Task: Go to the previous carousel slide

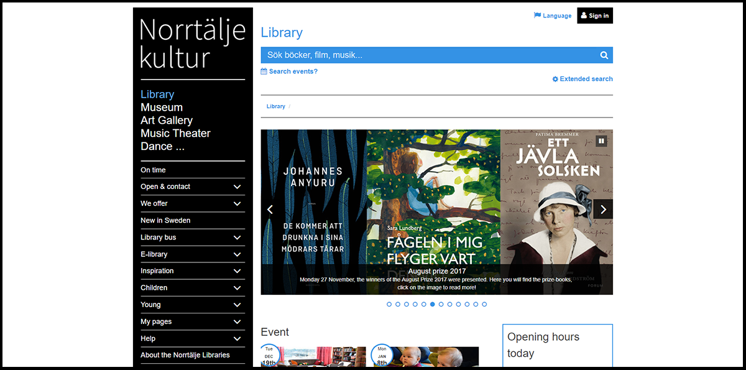Action: pos(270,210)
